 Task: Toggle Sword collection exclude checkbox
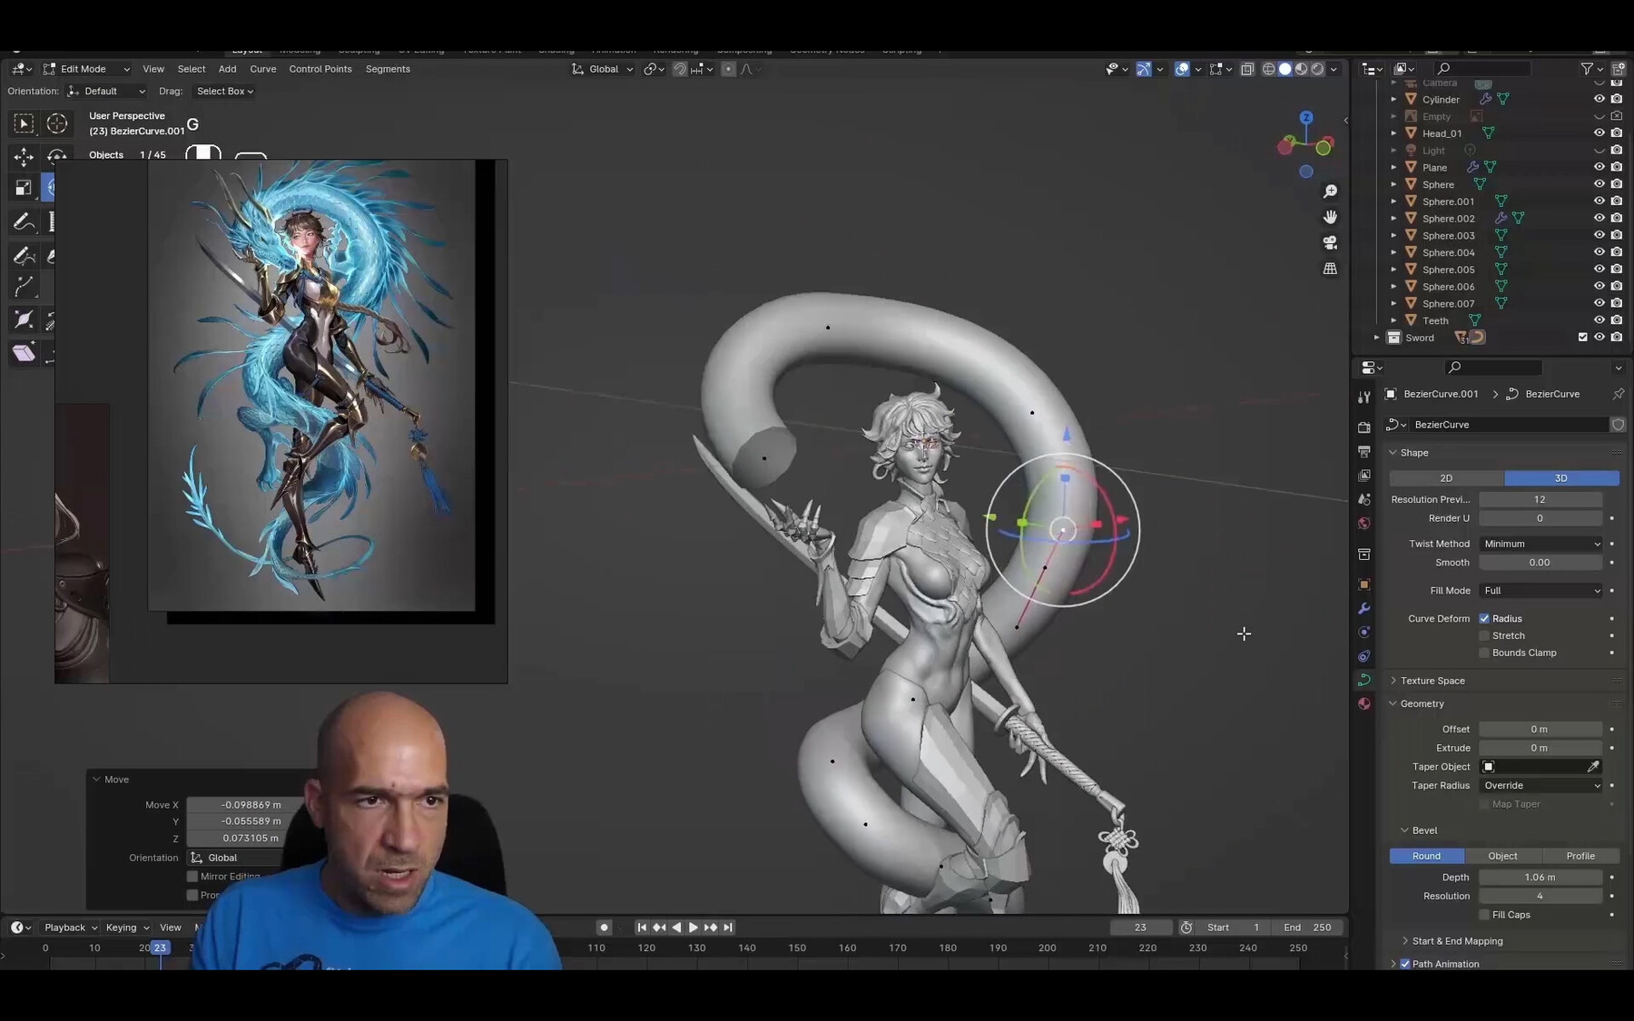coord(1582,338)
